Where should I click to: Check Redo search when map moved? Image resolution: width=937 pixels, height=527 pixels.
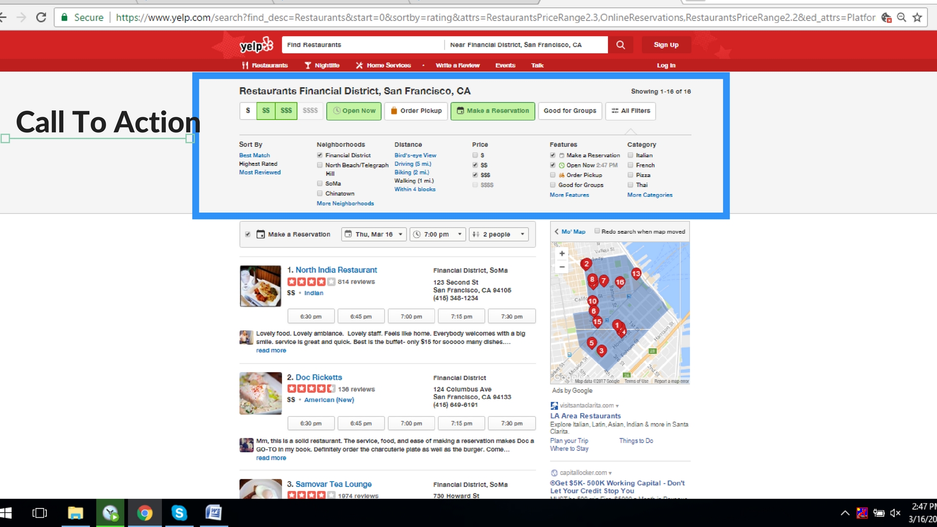point(597,231)
